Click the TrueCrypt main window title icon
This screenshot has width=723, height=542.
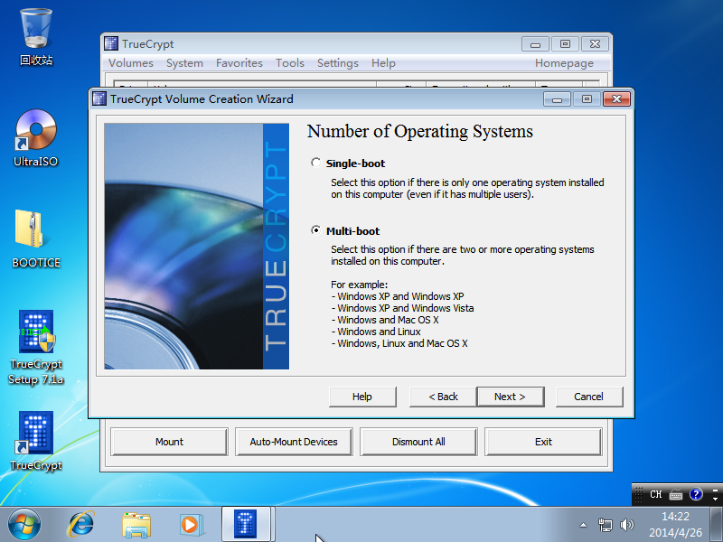pyautogui.click(x=111, y=43)
